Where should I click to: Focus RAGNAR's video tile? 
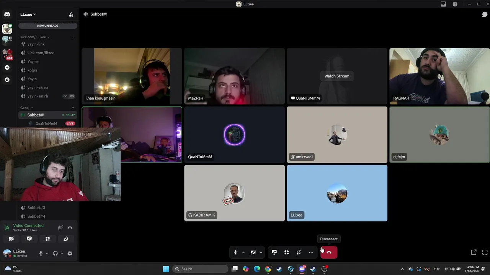(439, 76)
